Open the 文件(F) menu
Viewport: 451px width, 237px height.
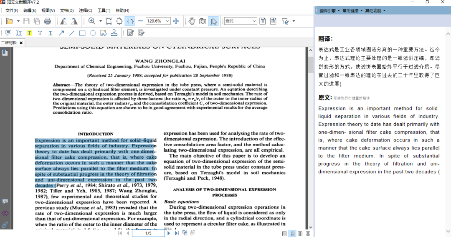coord(12,10)
